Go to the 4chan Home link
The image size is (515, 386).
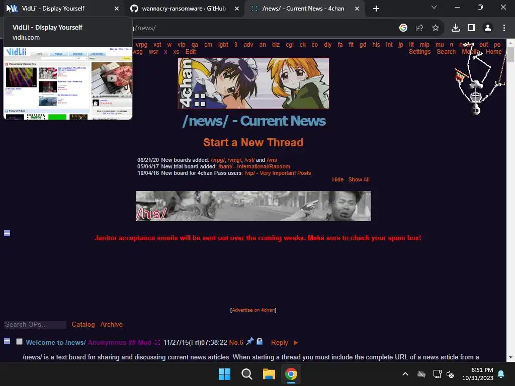coord(494,52)
